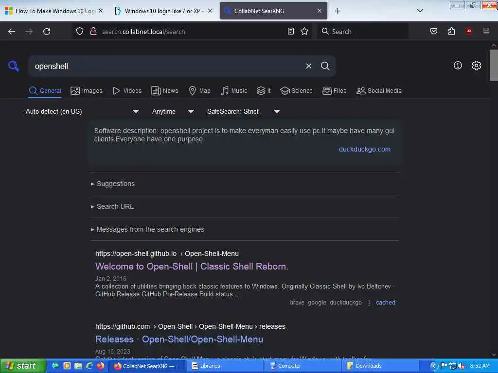Launch Internet Explorer from quick launch
Screen dimensions: 498x373
point(89,366)
